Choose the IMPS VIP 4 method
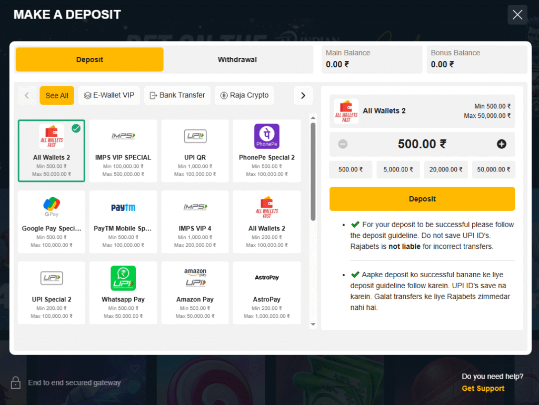The height and width of the screenshot is (405, 539). pos(195,222)
